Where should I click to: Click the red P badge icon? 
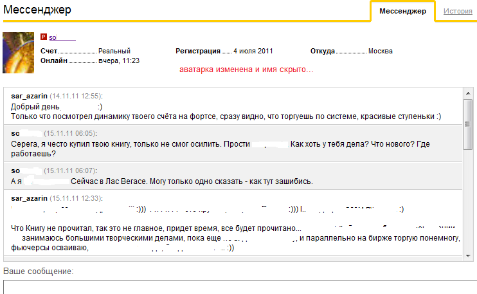pos(44,37)
